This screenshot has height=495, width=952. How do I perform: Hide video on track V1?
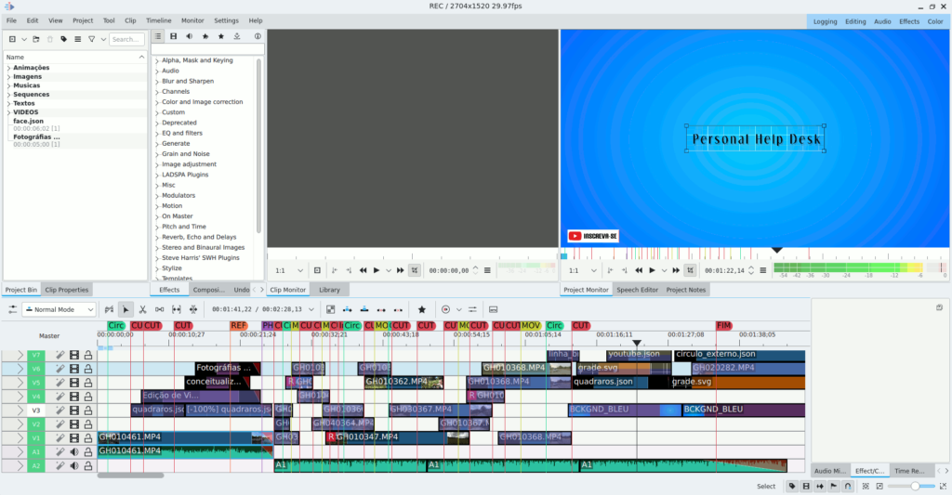click(74, 438)
